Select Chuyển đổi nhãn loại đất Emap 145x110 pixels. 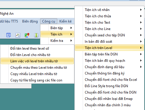click(x=109, y=99)
